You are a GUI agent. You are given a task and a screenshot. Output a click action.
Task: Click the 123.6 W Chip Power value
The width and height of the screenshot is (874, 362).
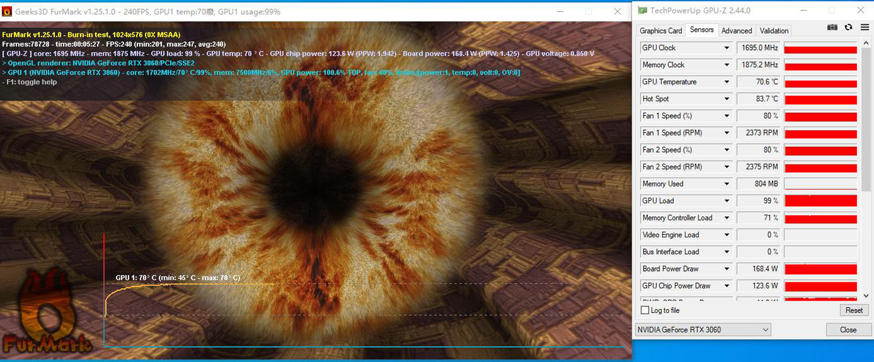click(759, 286)
